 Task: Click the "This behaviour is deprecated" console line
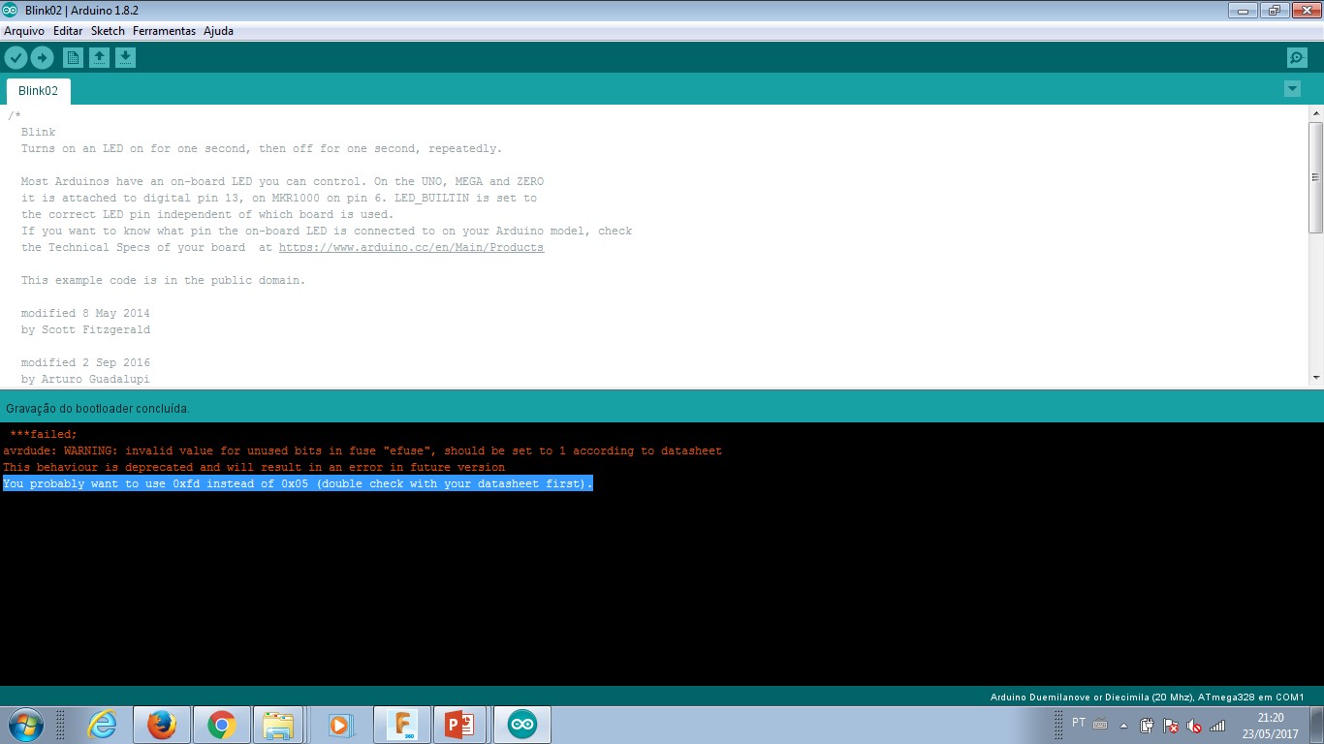254,467
